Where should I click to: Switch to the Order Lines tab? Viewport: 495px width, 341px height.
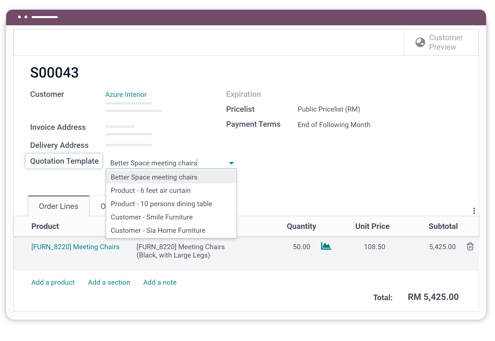[58, 206]
